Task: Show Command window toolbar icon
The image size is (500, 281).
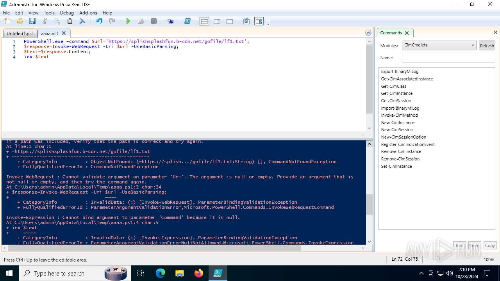Action: pyautogui.click(x=246, y=21)
